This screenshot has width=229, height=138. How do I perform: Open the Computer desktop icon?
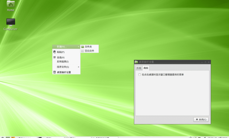click(x=11, y=24)
